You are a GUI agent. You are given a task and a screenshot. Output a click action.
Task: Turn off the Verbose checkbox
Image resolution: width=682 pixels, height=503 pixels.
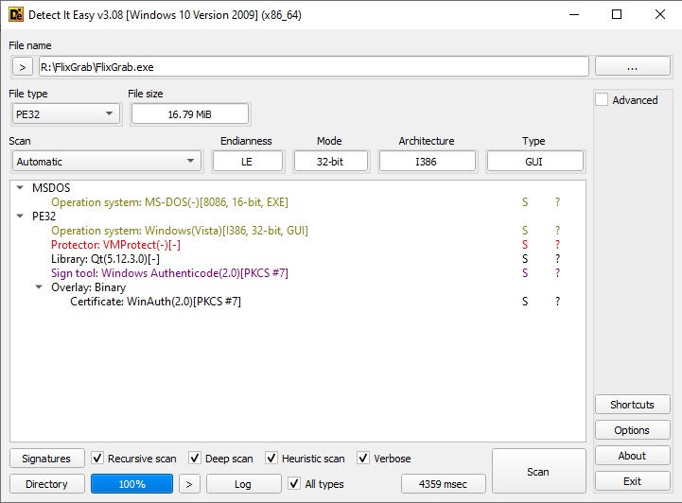(x=363, y=459)
